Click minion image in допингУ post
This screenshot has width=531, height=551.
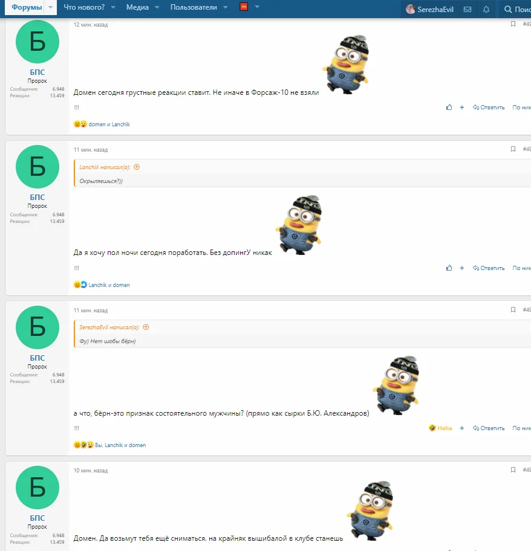click(x=299, y=225)
